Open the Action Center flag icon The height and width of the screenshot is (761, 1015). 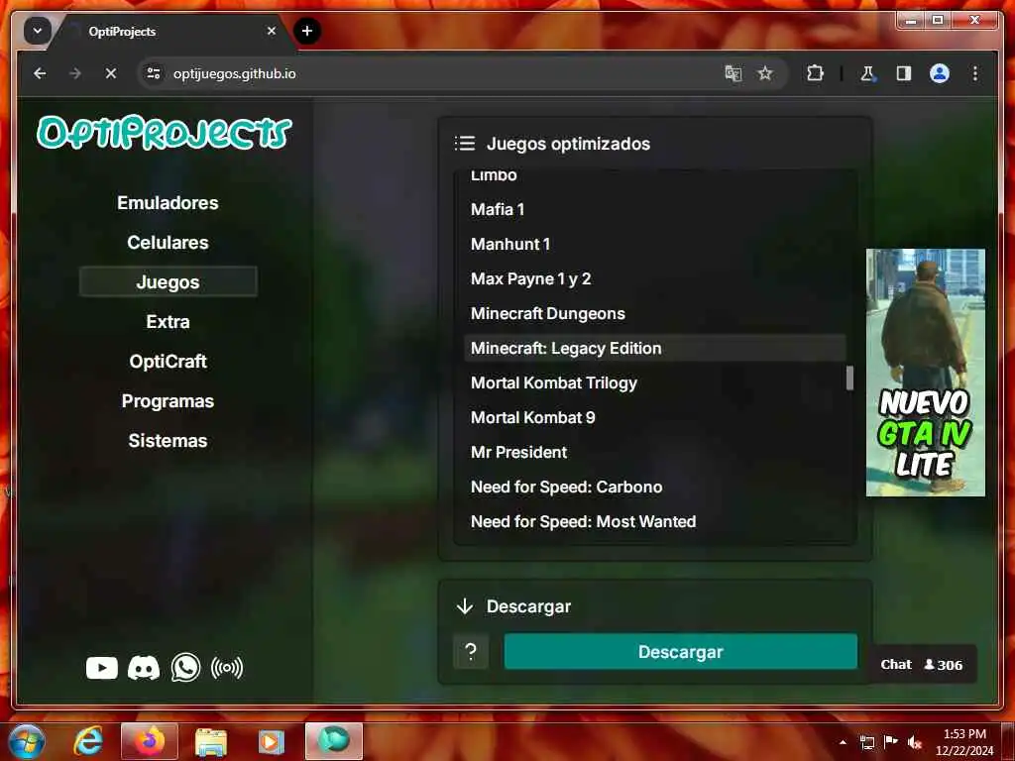[x=891, y=742]
